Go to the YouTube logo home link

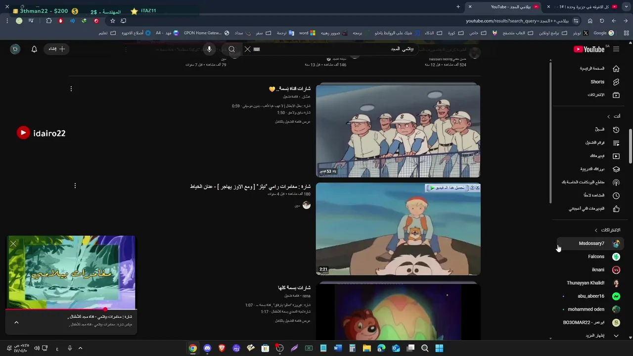[x=589, y=49]
